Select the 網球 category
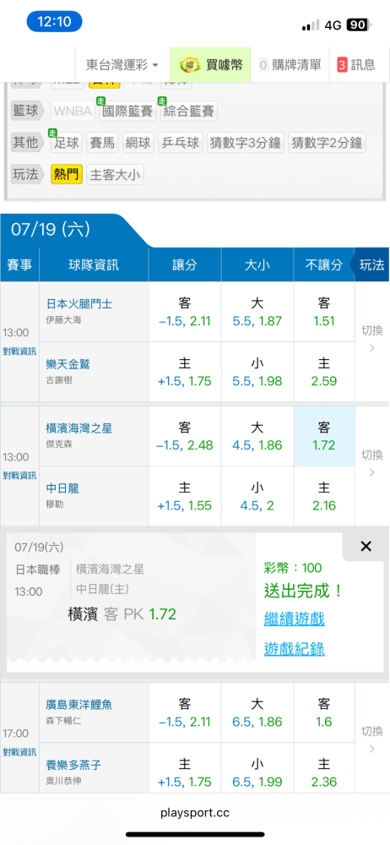This screenshot has height=845, width=390. click(138, 143)
